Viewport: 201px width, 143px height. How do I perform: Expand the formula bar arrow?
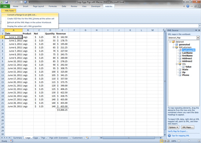coord(199,26)
